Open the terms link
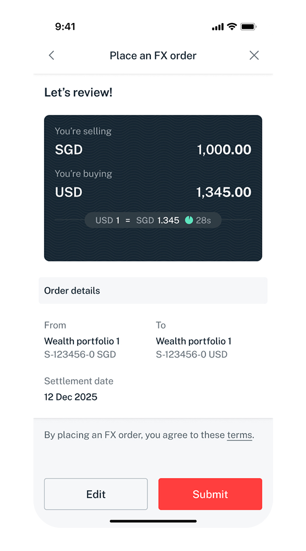 click(x=239, y=435)
